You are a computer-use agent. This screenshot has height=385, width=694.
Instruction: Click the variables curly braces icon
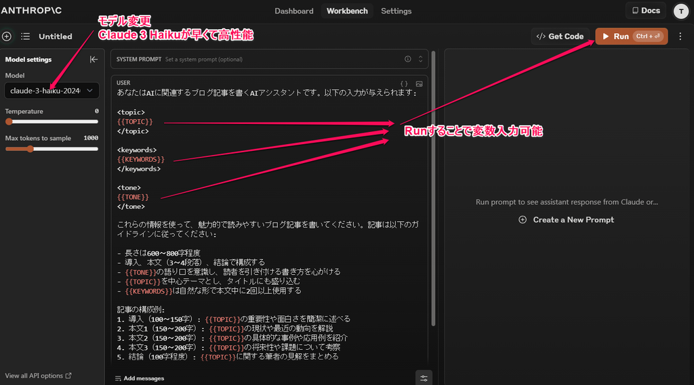click(404, 83)
